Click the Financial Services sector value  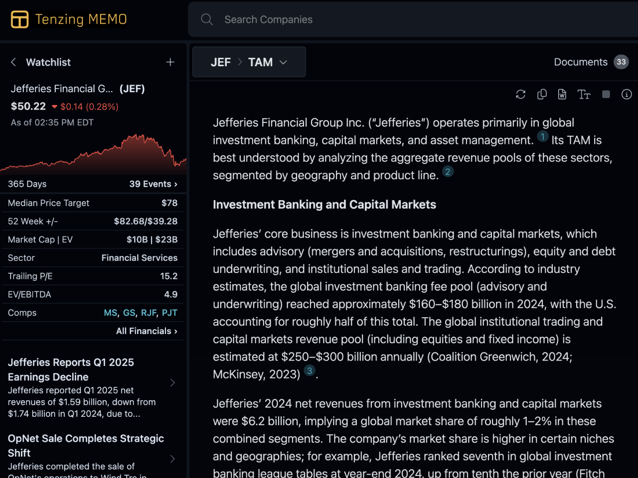coord(140,257)
